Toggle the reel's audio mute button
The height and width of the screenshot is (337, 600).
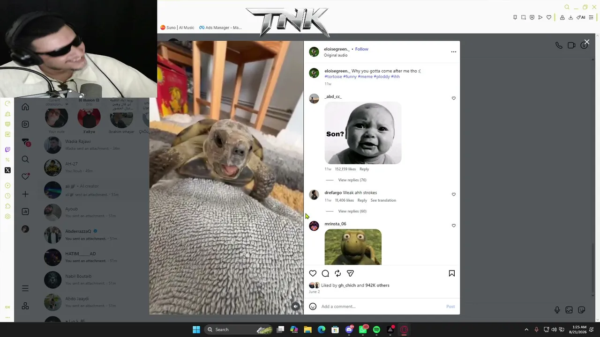click(295, 307)
